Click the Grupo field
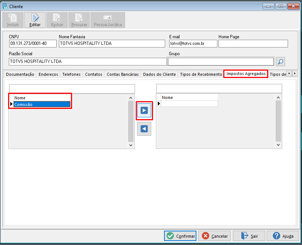Screen dimensions: 302x245 point(221,62)
